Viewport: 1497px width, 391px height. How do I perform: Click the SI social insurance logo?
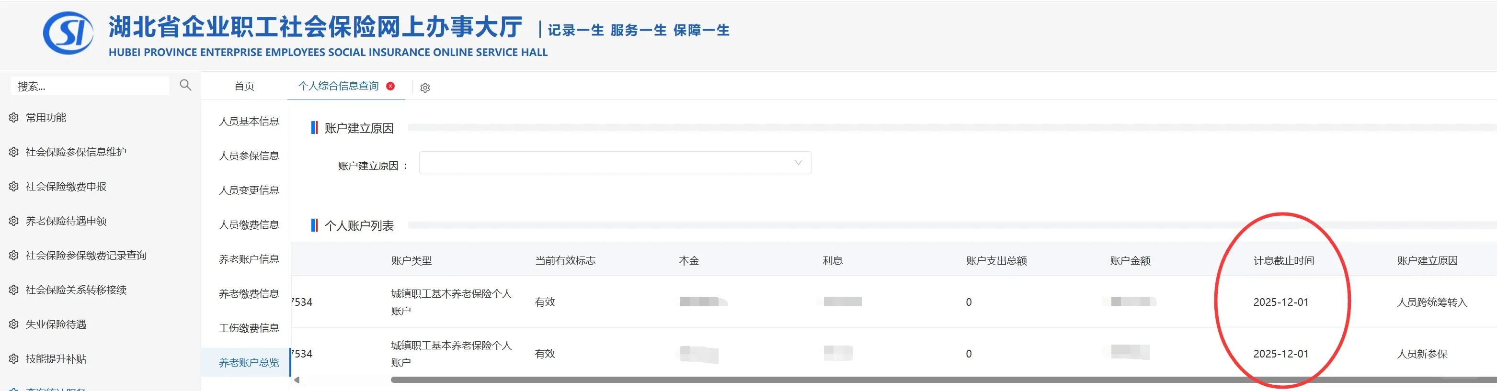[68, 33]
